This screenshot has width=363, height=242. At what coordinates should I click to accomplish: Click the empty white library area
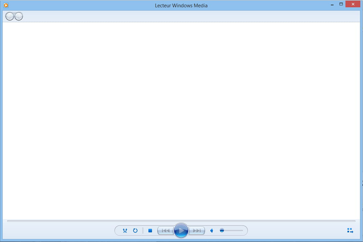coord(181,119)
